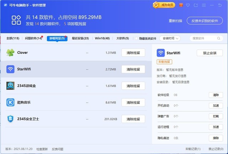The width and height of the screenshot is (228, 154).
Task: Click the 禁止安装 button
Action: pos(209,53)
